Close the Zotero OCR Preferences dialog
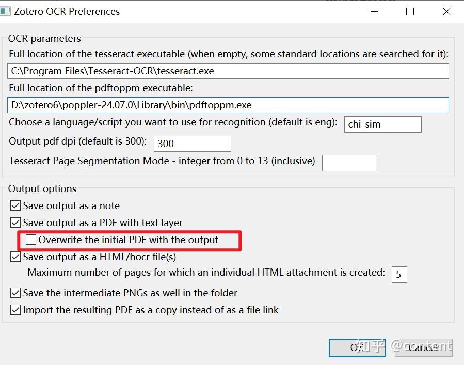This screenshot has width=464, height=365. click(x=446, y=11)
